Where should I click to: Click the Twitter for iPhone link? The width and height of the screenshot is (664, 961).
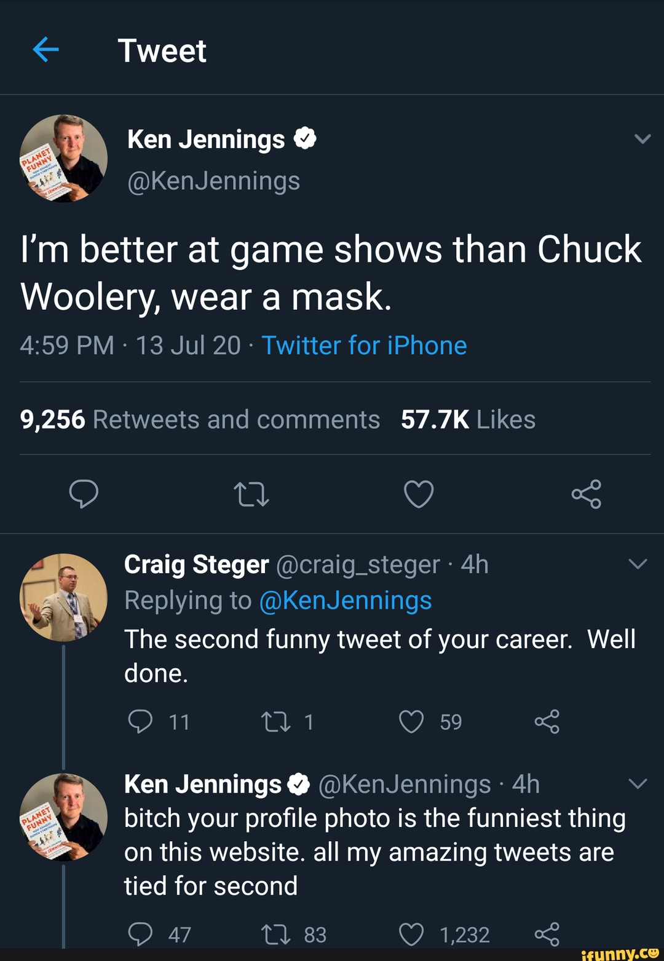pos(364,346)
